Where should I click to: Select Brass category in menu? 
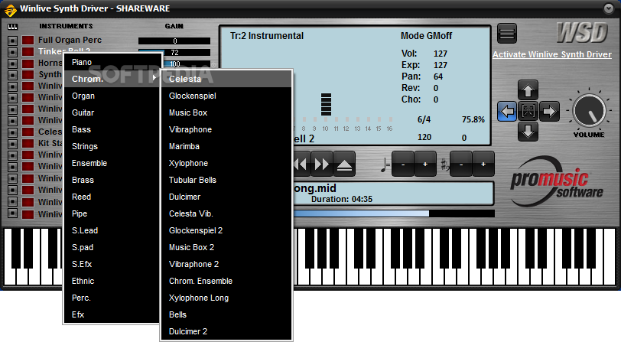click(x=112, y=180)
